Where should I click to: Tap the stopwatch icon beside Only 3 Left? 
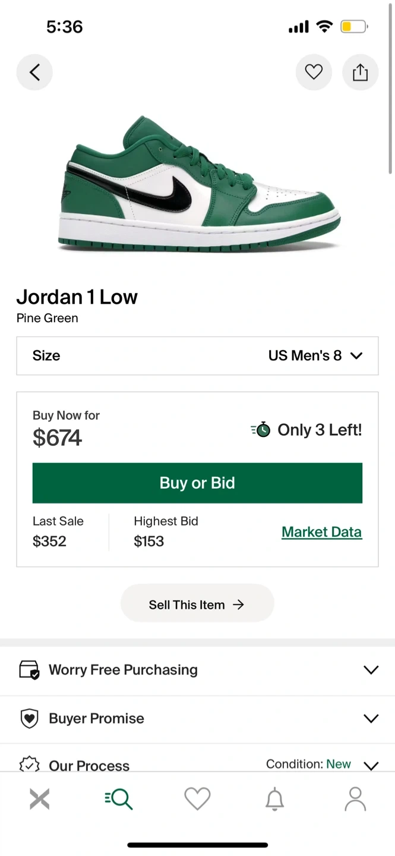click(261, 430)
